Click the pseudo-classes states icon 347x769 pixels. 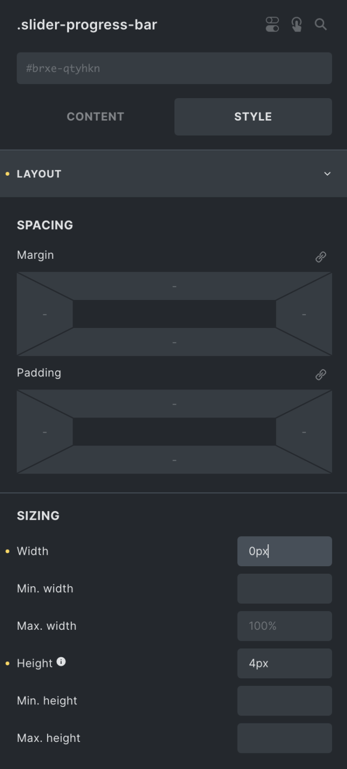click(x=271, y=24)
